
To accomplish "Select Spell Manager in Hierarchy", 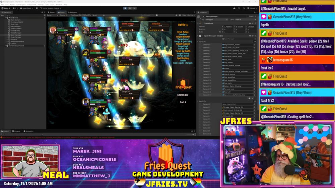I will click(16, 35).
